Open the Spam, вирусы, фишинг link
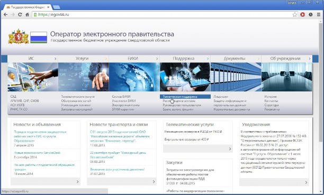Image resolution: width=324 pixels, height=195 pixels. click(178, 109)
